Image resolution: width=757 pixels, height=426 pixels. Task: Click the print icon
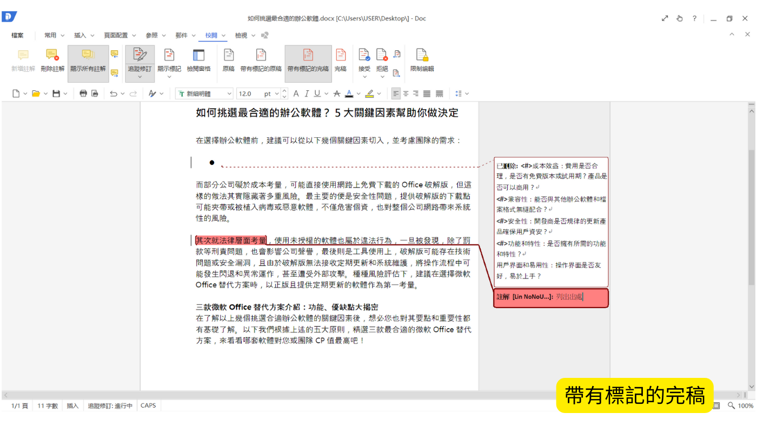(x=83, y=94)
